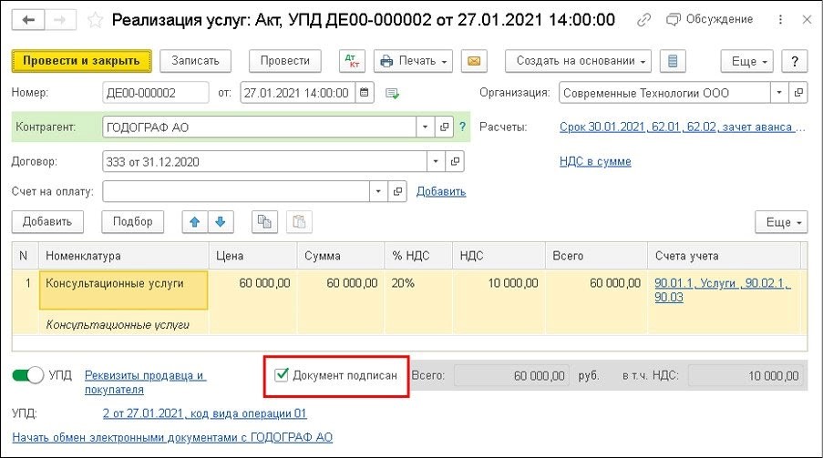Toggle the УПД switch off
This screenshot has height=458, width=823.
click(x=28, y=375)
